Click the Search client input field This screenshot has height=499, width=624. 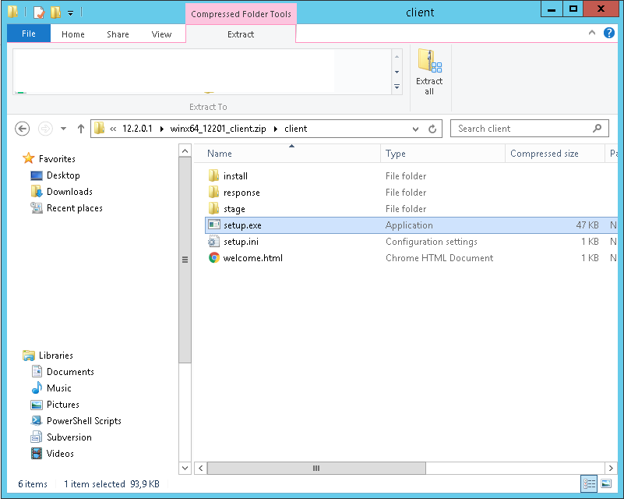click(522, 129)
